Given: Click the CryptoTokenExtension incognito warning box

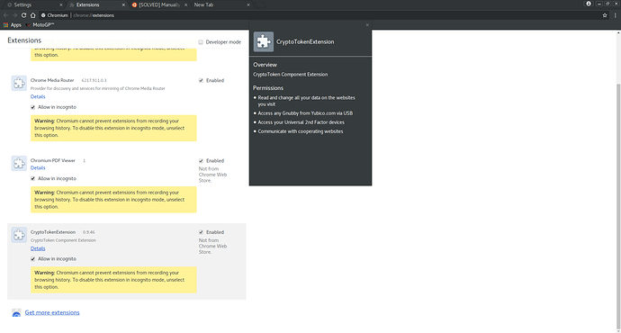Looking at the screenshot, I should (x=113, y=280).
